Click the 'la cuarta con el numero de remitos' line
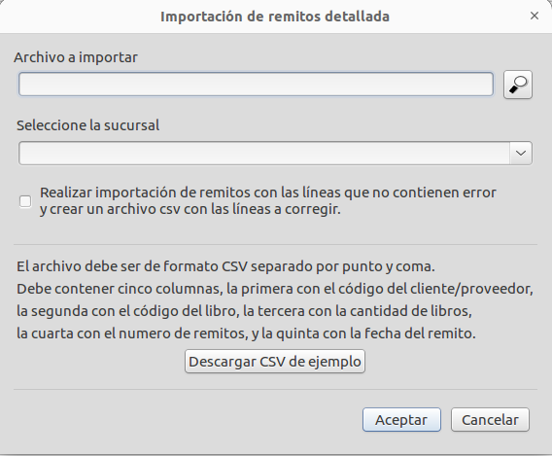 click(x=246, y=333)
